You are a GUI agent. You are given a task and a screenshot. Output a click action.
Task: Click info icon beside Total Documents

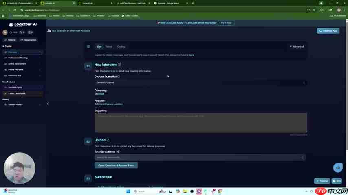click(118, 152)
